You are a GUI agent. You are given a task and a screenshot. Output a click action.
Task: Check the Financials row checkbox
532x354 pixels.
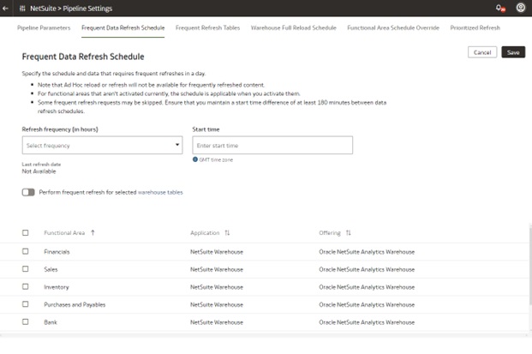(26, 251)
